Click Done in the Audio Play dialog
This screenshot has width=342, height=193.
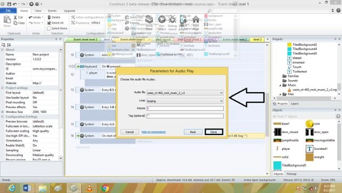[214, 132]
